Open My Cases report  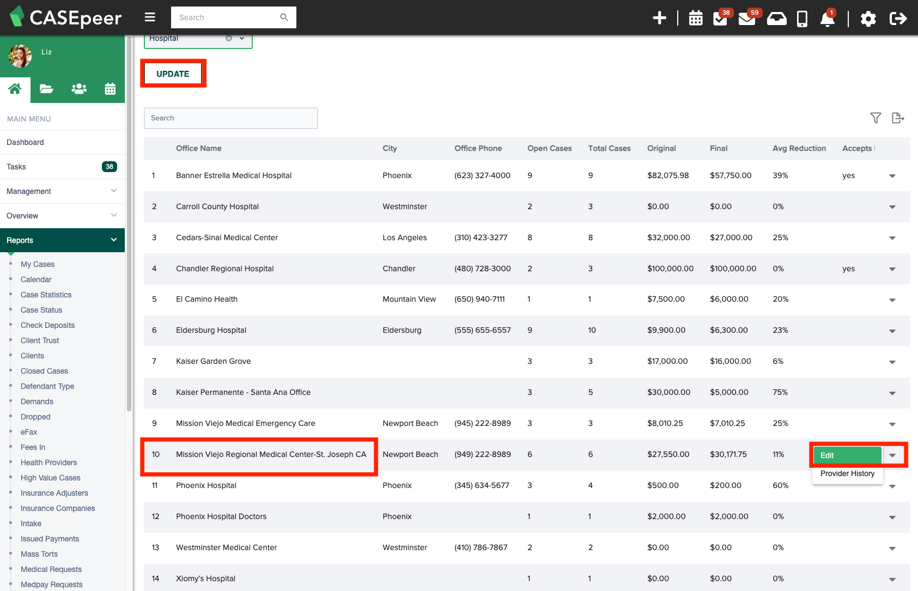(x=38, y=264)
